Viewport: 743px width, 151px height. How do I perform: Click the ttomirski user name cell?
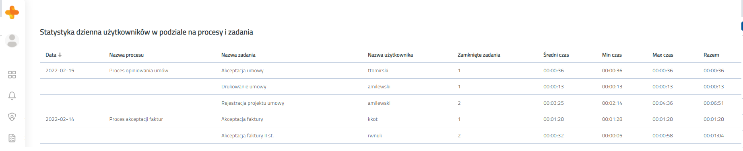click(378, 71)
